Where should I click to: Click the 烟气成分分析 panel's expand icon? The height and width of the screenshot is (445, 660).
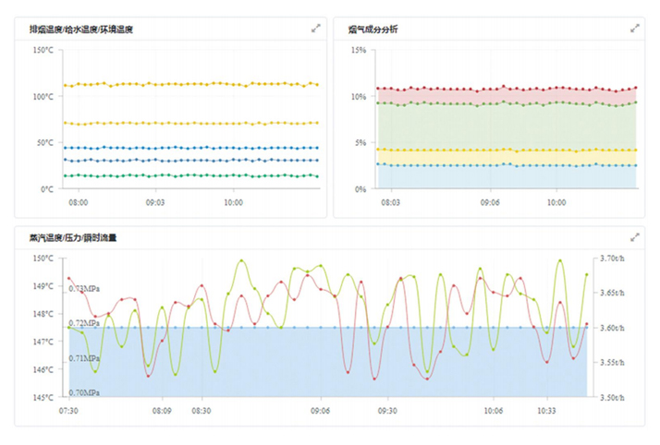(635, 29)
